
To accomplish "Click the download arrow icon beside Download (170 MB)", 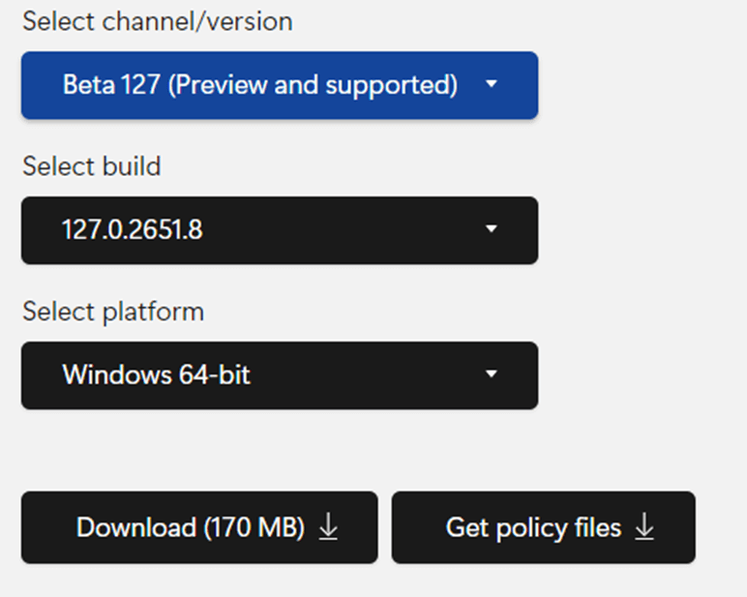I will [x=328, y=527].
